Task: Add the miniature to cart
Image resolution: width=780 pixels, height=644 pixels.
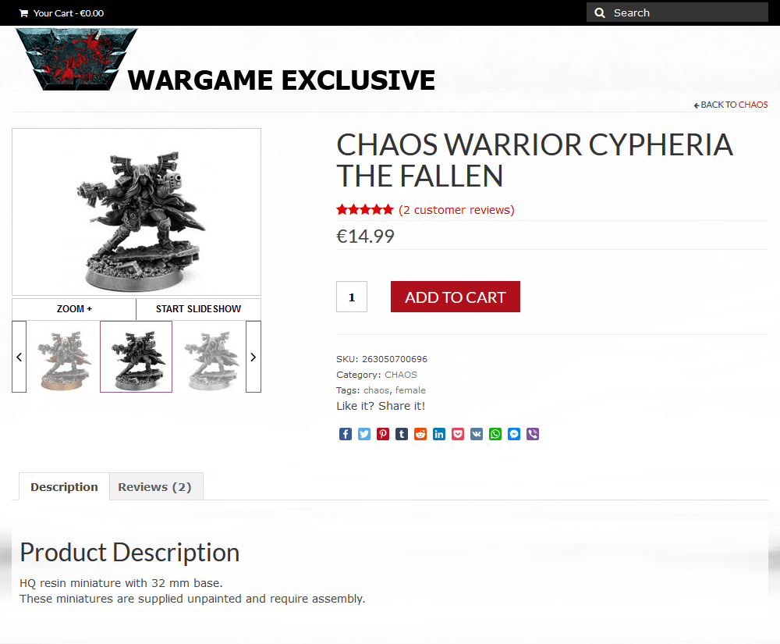Action: pos(456,297)
